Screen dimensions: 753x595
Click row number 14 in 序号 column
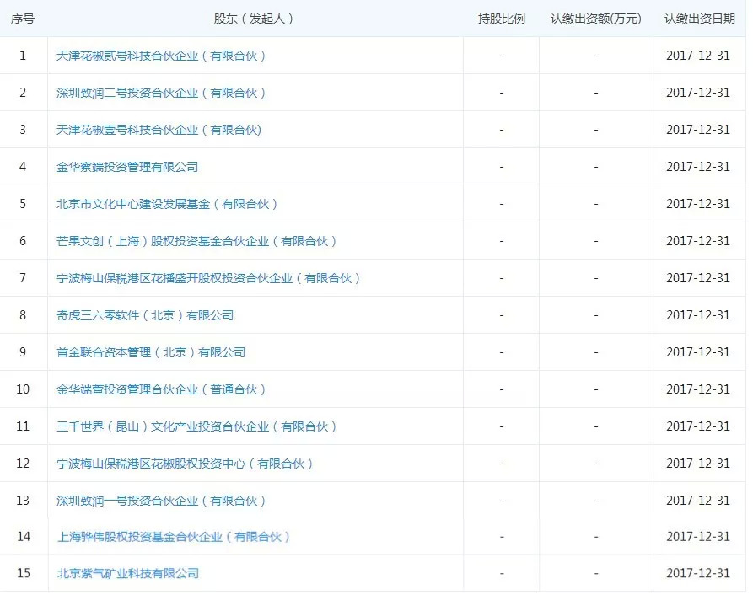pos(23,537)
